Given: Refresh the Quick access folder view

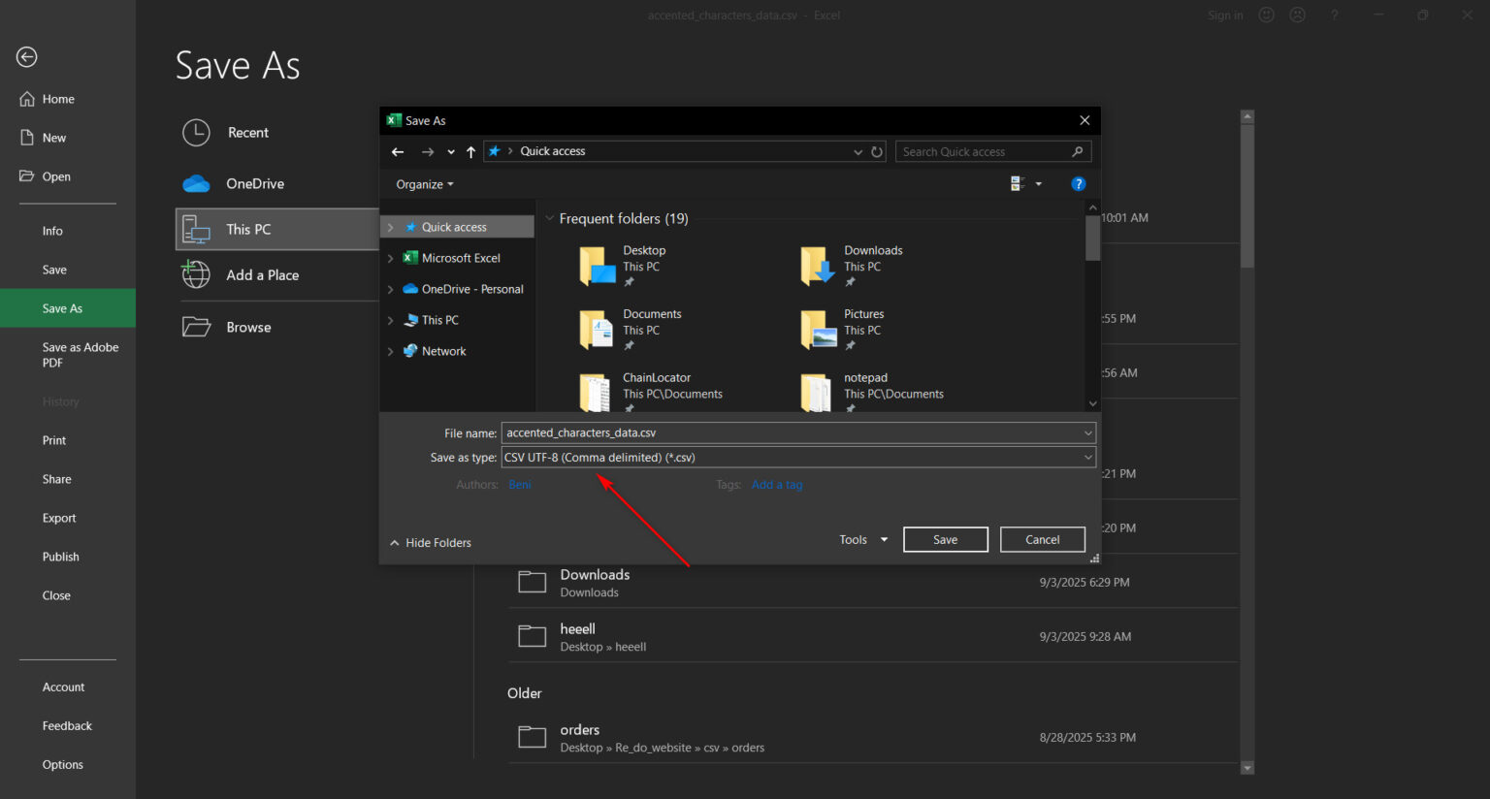Looking at the screenshot, I should (x=877, y=152).
